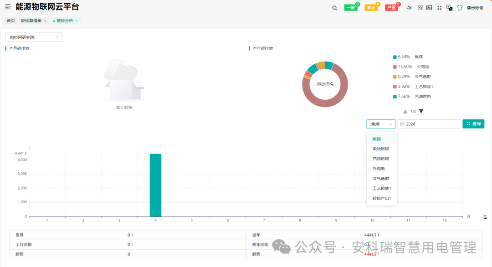
Task: Go to previous legend page arrow
Action: tap(405, 111)
